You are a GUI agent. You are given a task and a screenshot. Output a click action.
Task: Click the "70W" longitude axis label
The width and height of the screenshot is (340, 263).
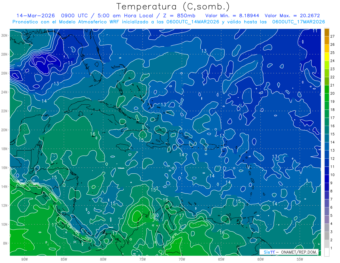(182, 259)
